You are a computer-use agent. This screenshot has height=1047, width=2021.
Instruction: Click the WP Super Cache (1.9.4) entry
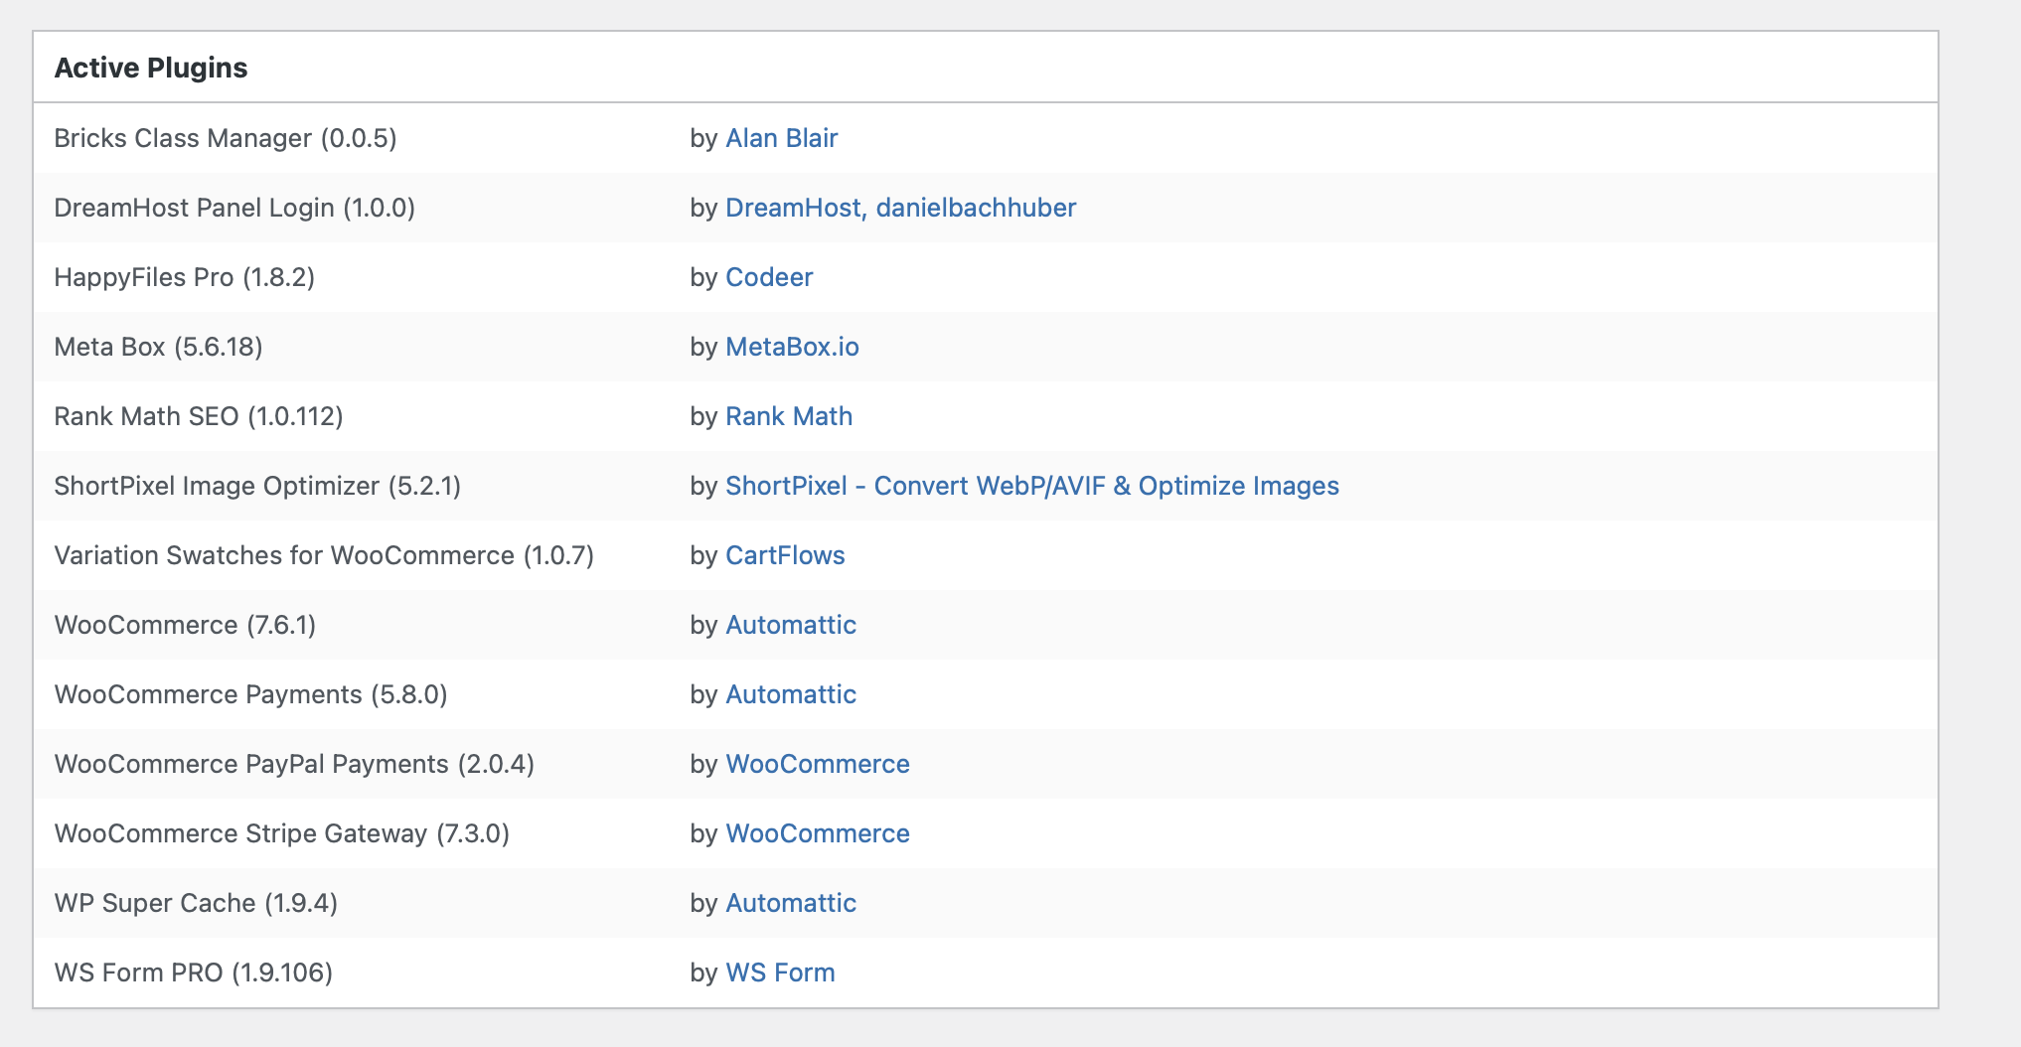click(196, 903)
